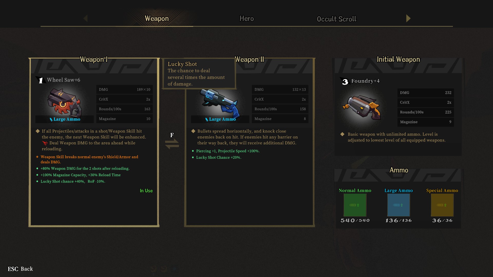
Task: Select the yellow Special Ammo box
Action: (442, 205)
